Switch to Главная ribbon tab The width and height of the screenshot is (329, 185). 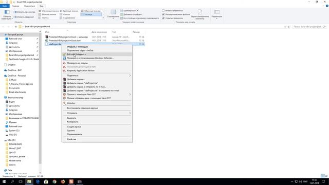click(15, 6)
